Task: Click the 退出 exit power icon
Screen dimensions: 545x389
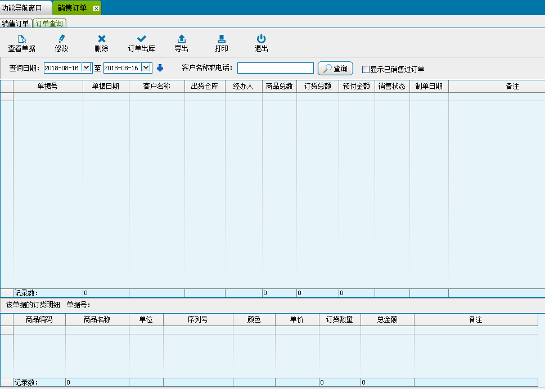Action: (261, 39)
